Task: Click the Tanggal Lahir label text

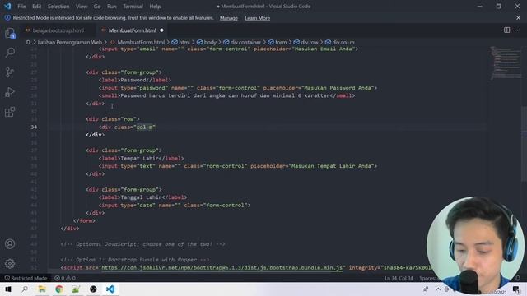Action: 141,197
